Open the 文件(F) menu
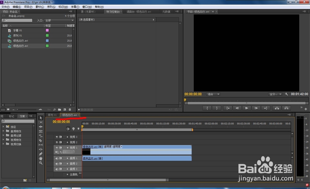 [x=6, y=7]
